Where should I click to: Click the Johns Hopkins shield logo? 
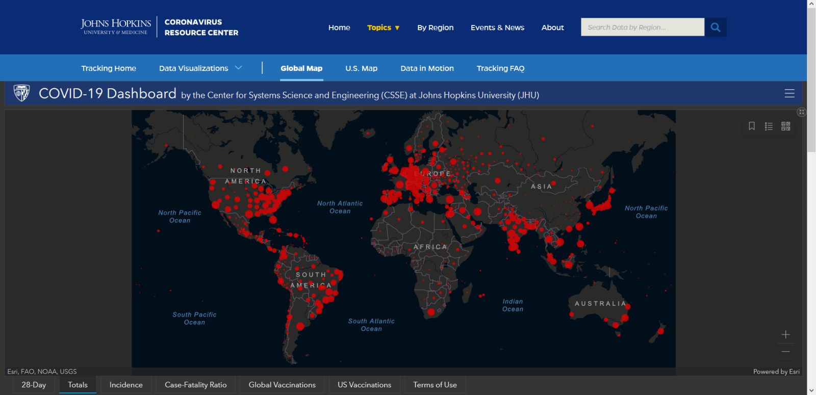pyautogui.click(x=21, y=93)
